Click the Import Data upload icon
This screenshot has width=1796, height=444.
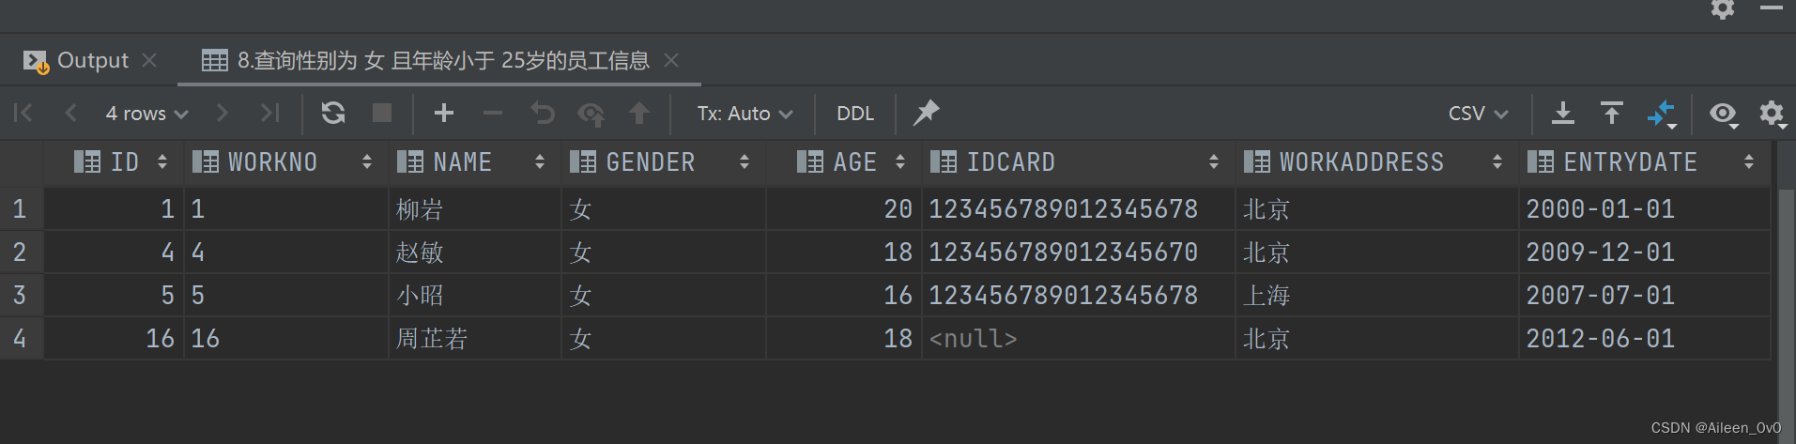coord(1611,114)
